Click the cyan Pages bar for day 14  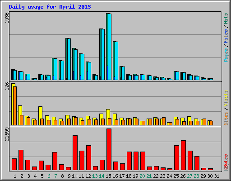point(103,54)
